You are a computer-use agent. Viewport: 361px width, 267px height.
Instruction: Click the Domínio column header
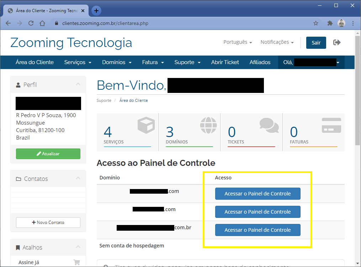point(110,178)
